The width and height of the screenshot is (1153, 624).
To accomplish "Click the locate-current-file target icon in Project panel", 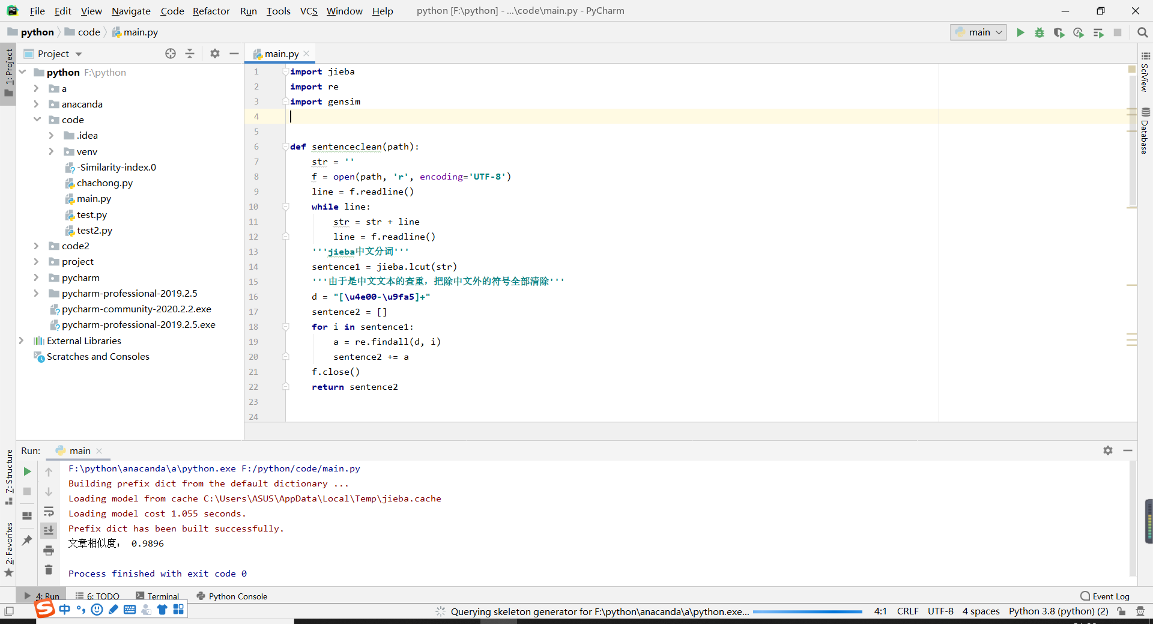I will point(171,53).
